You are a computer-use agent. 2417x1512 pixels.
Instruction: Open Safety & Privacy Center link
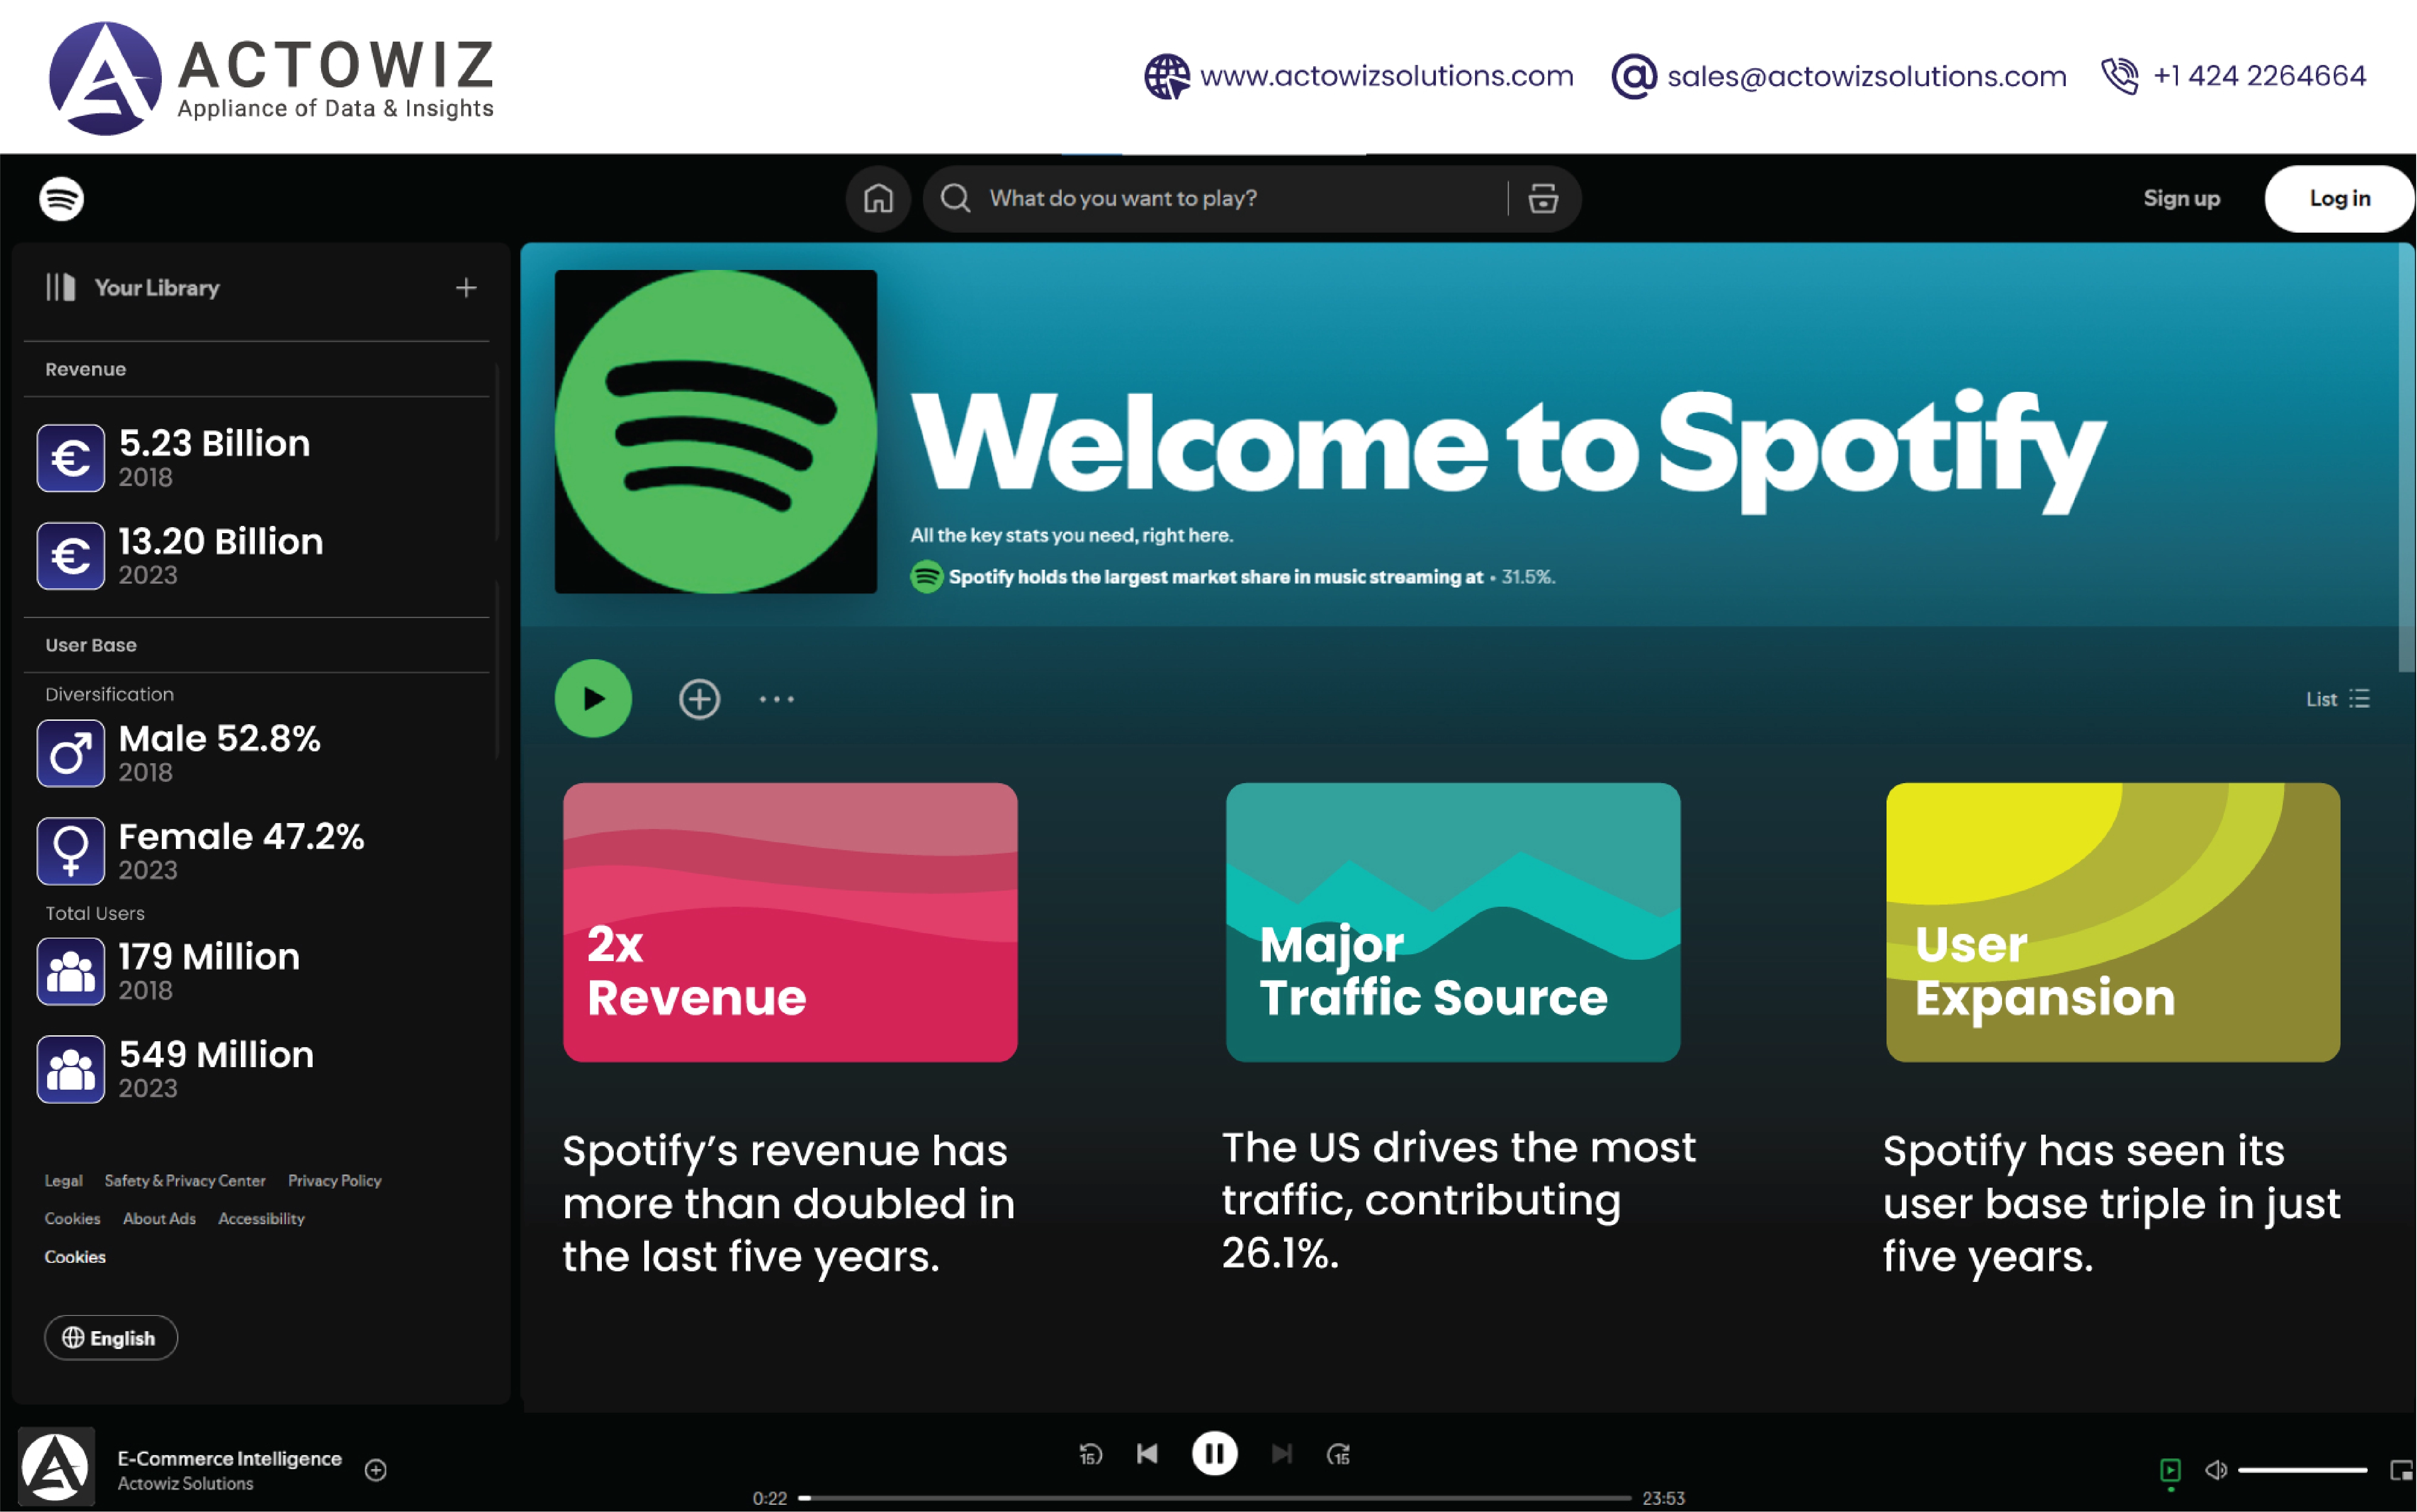tap(185, 1181)
